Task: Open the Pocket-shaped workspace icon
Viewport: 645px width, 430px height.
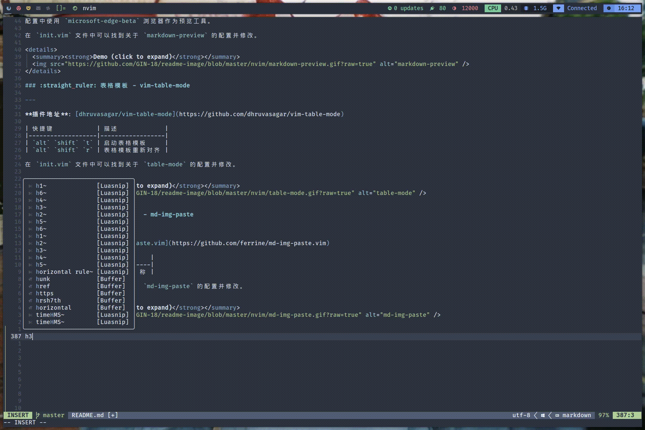Action: (x=28, y=8)
